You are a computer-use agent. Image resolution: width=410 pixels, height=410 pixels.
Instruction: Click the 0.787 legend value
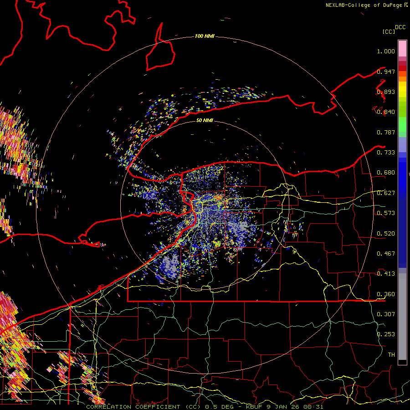(x=386, y=132)
